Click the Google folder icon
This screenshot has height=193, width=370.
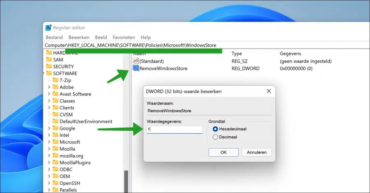pos(55,128)
